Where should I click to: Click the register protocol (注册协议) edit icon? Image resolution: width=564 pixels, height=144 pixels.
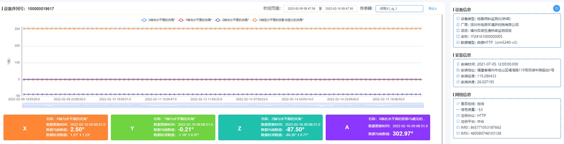pos(458,116)
